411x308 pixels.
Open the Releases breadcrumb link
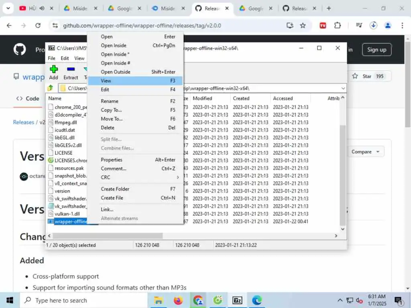24,122
